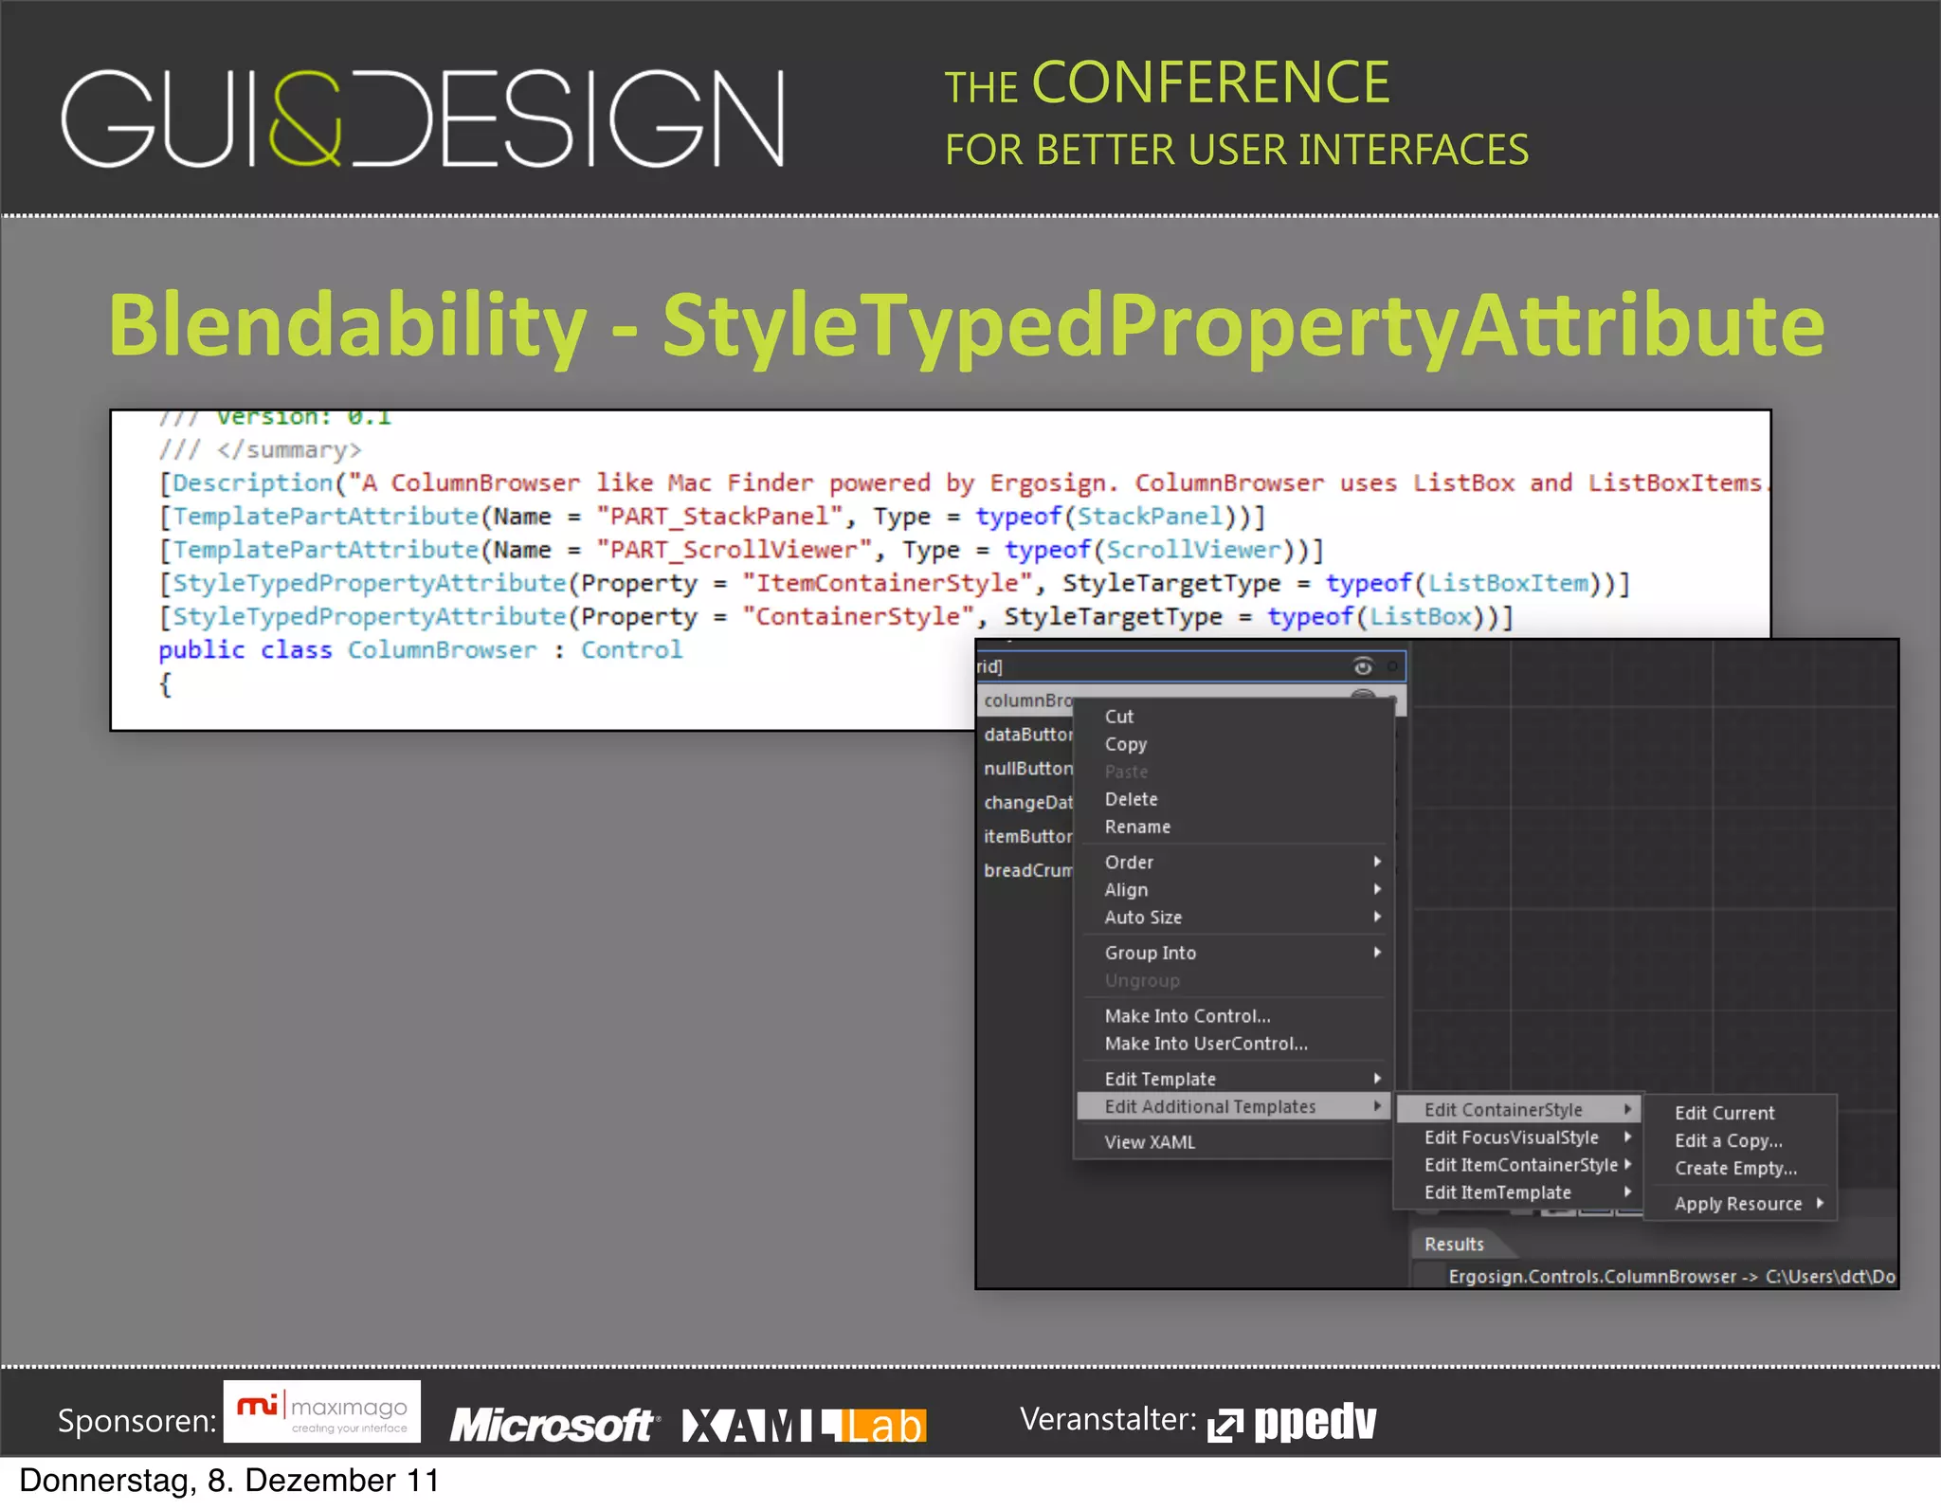Select the breadCrum tree row

pos(1027,870)
